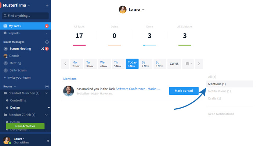Expand the Reports submenu arrow
The height and width of the screenshot is (146, 257).
click(x=46, y=33)
